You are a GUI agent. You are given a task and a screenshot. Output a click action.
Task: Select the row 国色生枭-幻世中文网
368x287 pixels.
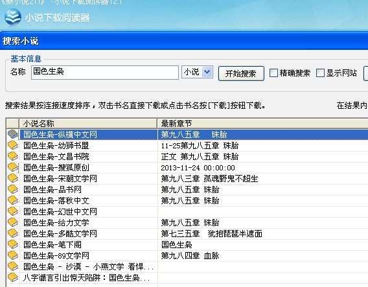[187, 212]
